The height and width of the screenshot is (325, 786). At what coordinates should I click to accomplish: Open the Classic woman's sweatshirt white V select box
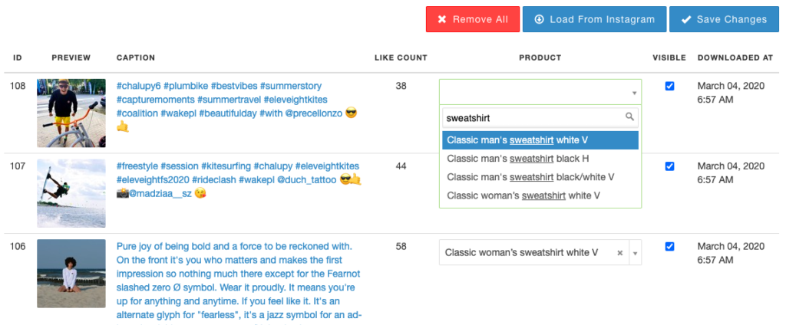coord(540,252)
